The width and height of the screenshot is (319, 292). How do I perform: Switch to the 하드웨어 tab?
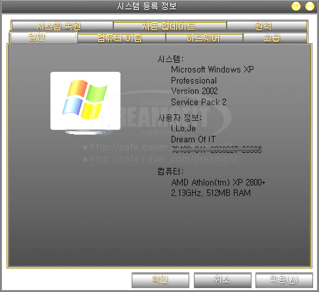[204, 39]
